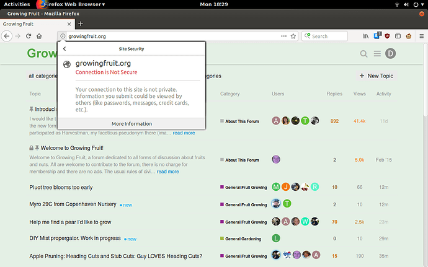Go back with the browser back arrow
This screenshot has width=428, height=267.
point(7,36)
